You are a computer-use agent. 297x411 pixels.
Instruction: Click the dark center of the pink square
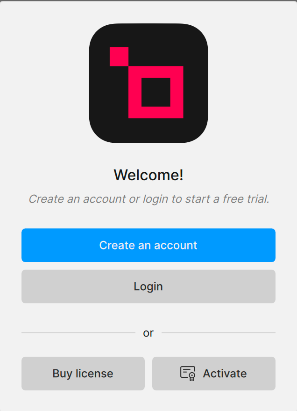(x=156, y=92)
